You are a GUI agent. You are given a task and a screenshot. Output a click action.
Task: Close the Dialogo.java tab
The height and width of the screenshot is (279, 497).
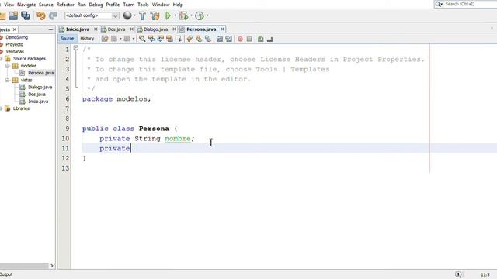174,29
